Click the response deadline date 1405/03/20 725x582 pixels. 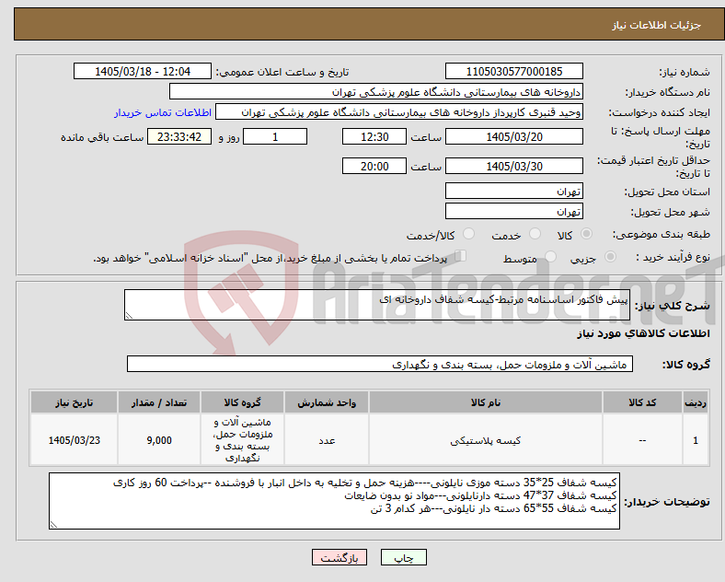click(x=514, y=136)
